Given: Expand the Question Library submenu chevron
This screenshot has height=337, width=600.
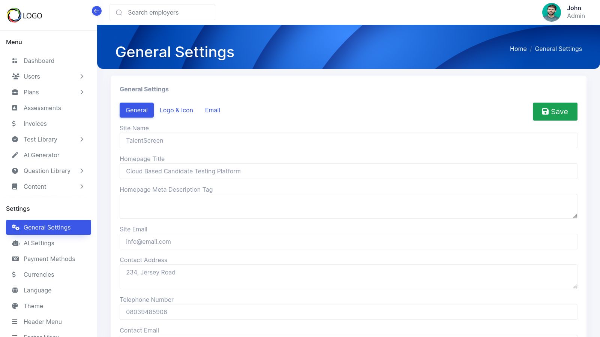Looking at the screenshot, I should (x=82, y=171).
